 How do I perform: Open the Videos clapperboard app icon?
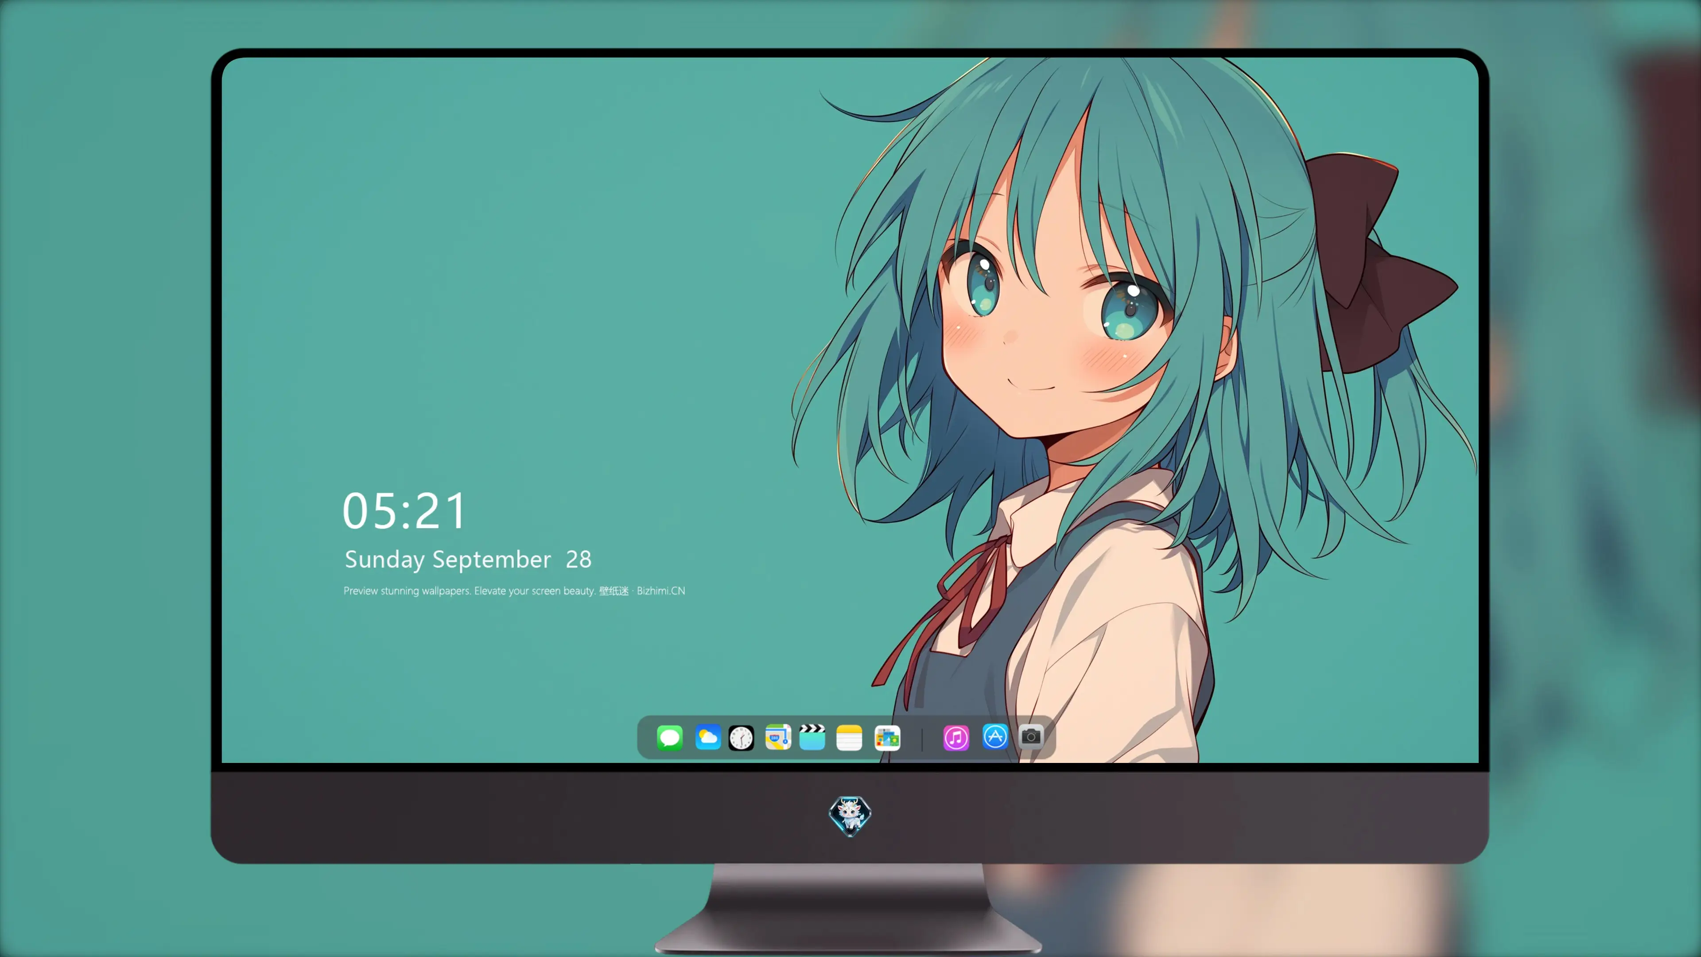coord(812,737)
